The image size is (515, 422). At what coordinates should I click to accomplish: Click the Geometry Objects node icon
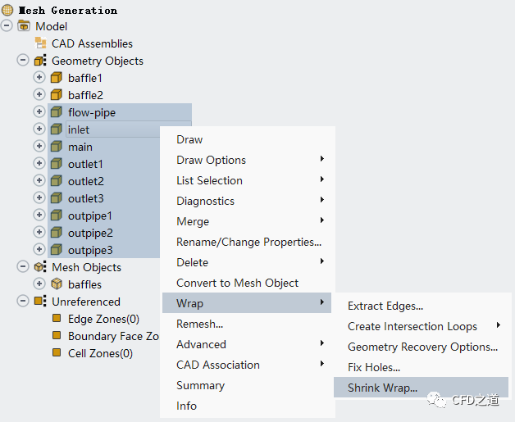click(x=40, y=61)
